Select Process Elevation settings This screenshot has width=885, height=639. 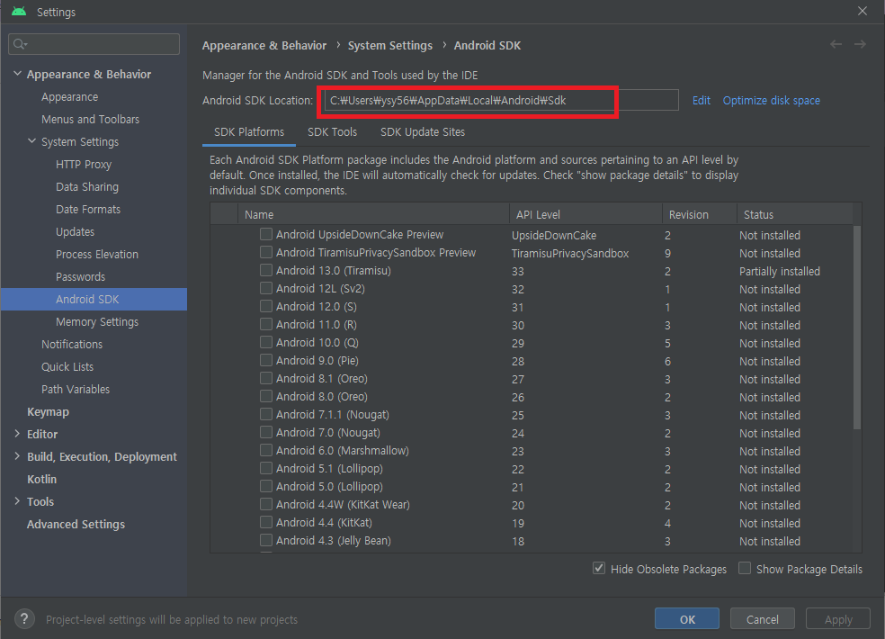click(96, 254)
